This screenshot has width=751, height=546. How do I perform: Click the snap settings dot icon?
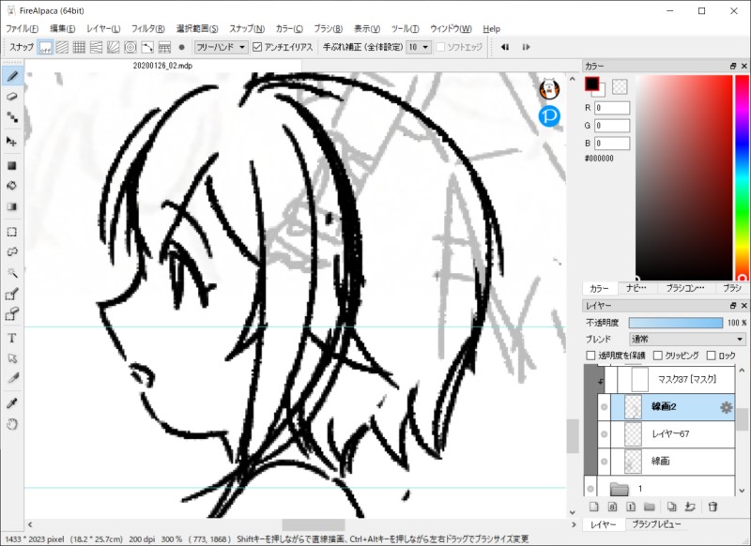pos(181,47)
